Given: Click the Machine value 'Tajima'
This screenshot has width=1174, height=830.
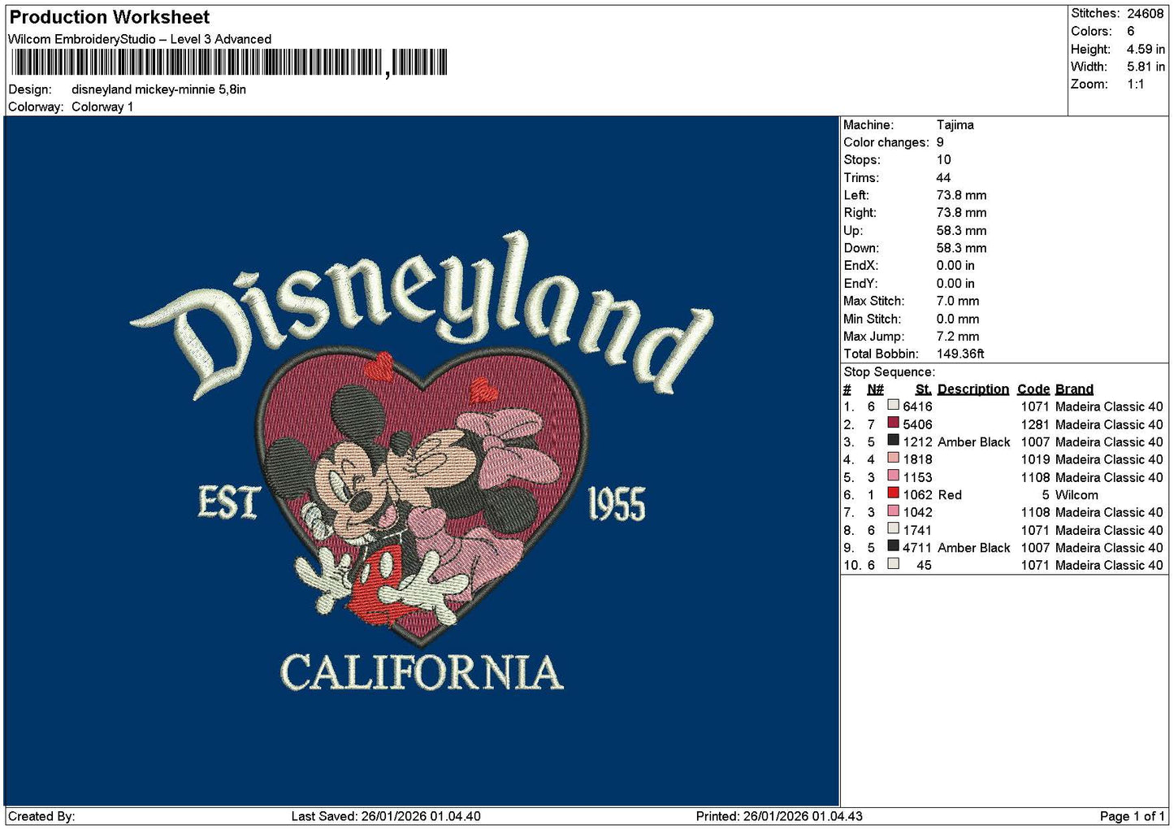Looking at the screenshot, I should click(955, 124).
